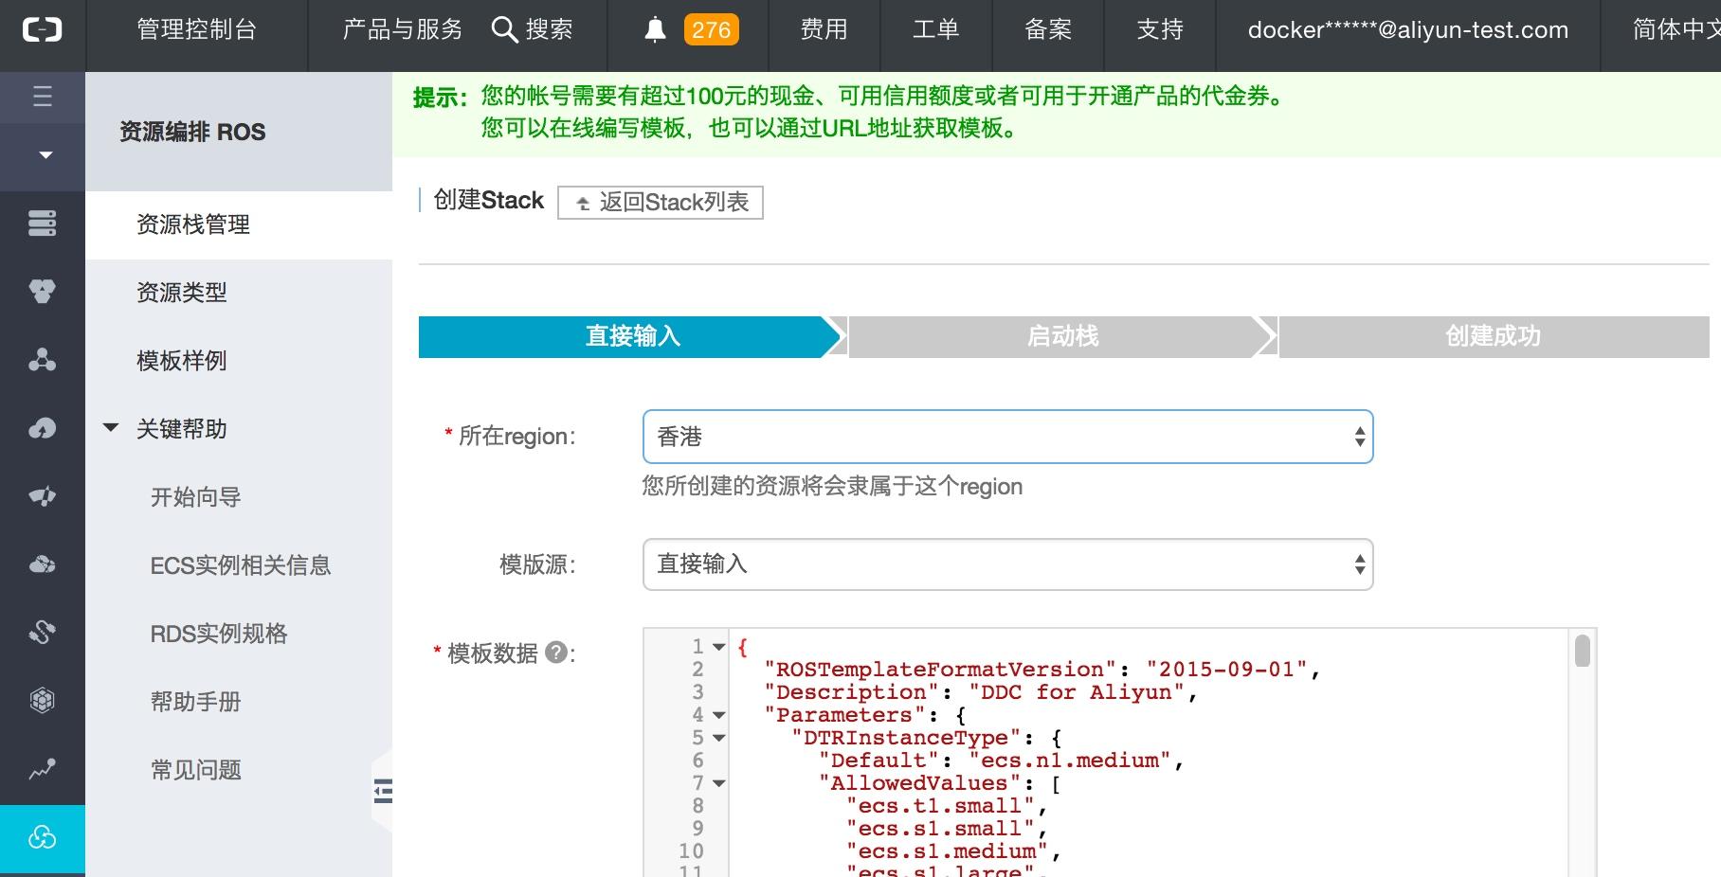Open the docker account menu
This screenshot has width=1721, height=877.
coord(1408,30)
